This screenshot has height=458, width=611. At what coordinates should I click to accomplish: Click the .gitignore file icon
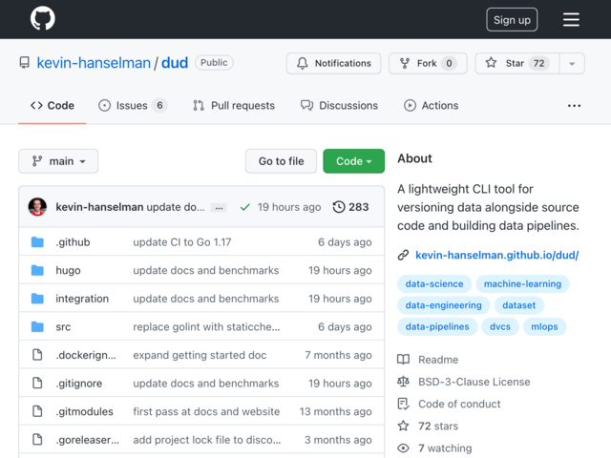(37, 383)
